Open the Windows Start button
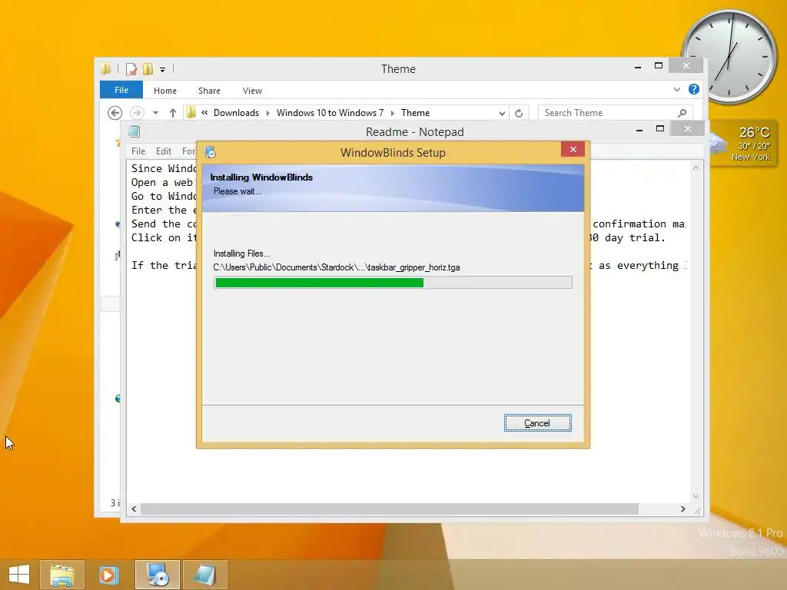Image resolution: width=787 pixels, height=590 pixels. coord(19,575)
